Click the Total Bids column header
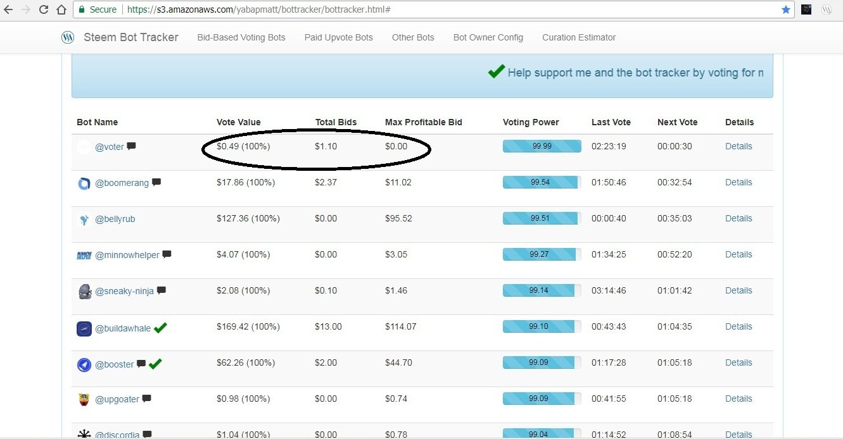 [336, 122]
